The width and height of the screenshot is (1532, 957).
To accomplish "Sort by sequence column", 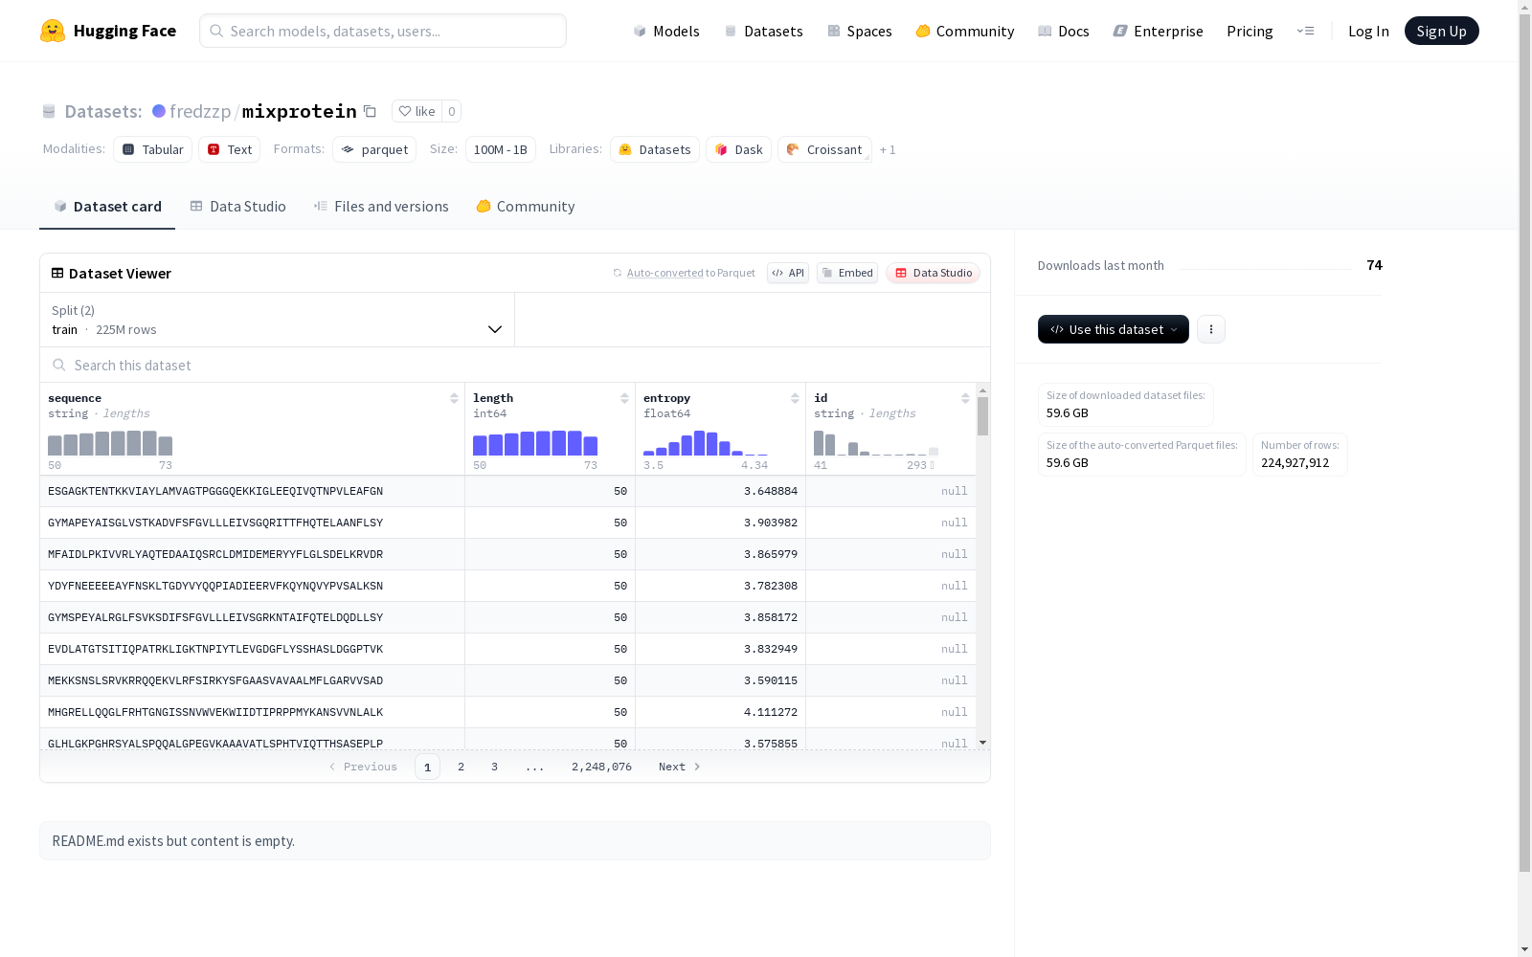I will [454, 398].
